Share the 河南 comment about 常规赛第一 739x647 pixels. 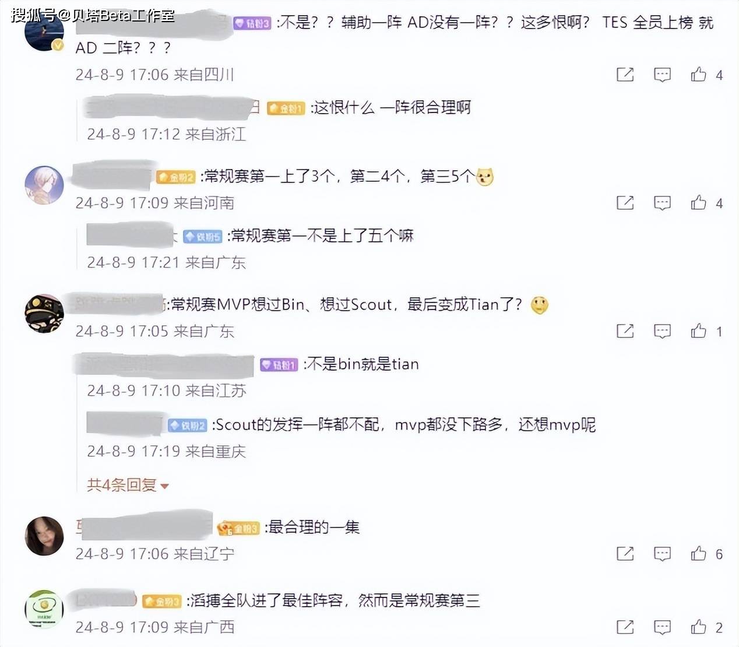(625, 203)
